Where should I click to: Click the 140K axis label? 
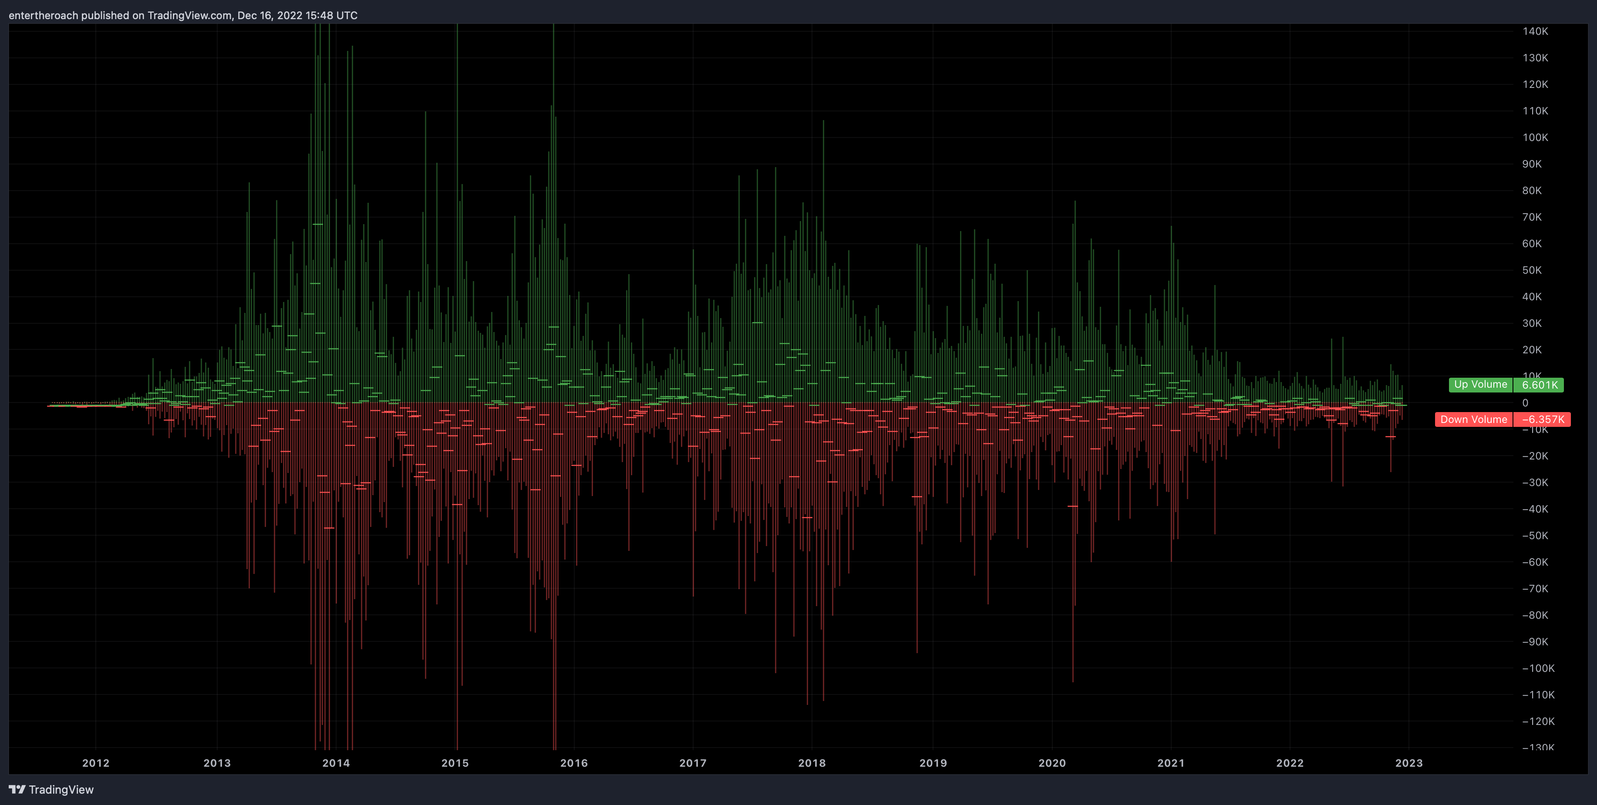(x=1535, y=31)
